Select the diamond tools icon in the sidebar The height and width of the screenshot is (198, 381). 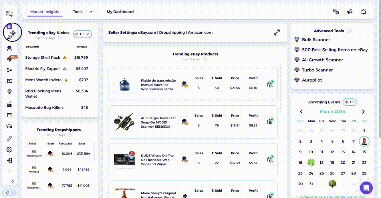(x=9, y=92)
